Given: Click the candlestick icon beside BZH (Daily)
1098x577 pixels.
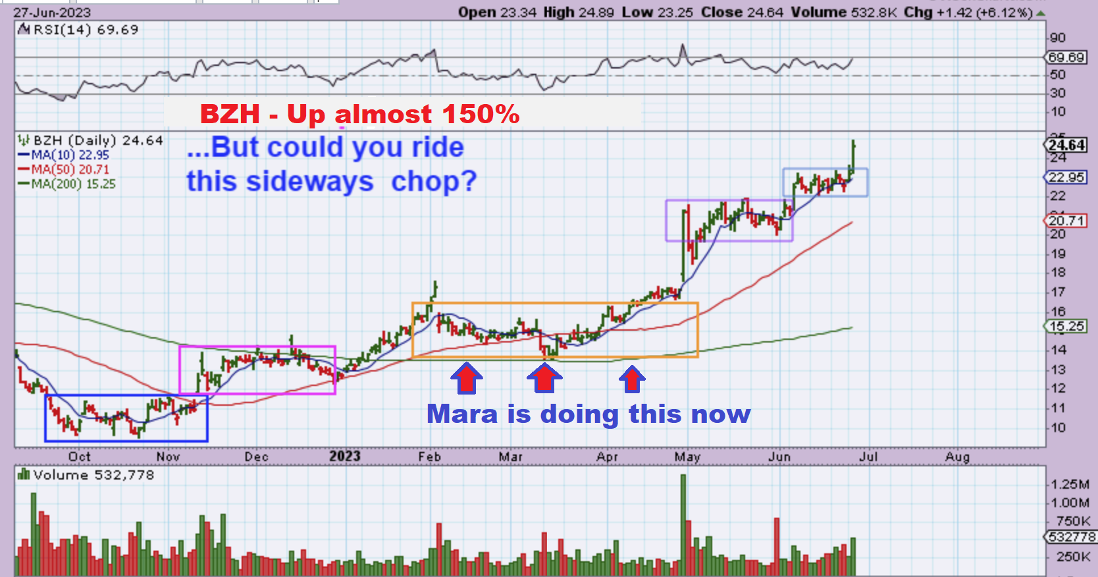Looking at the screenshot, I should (24, 140).
